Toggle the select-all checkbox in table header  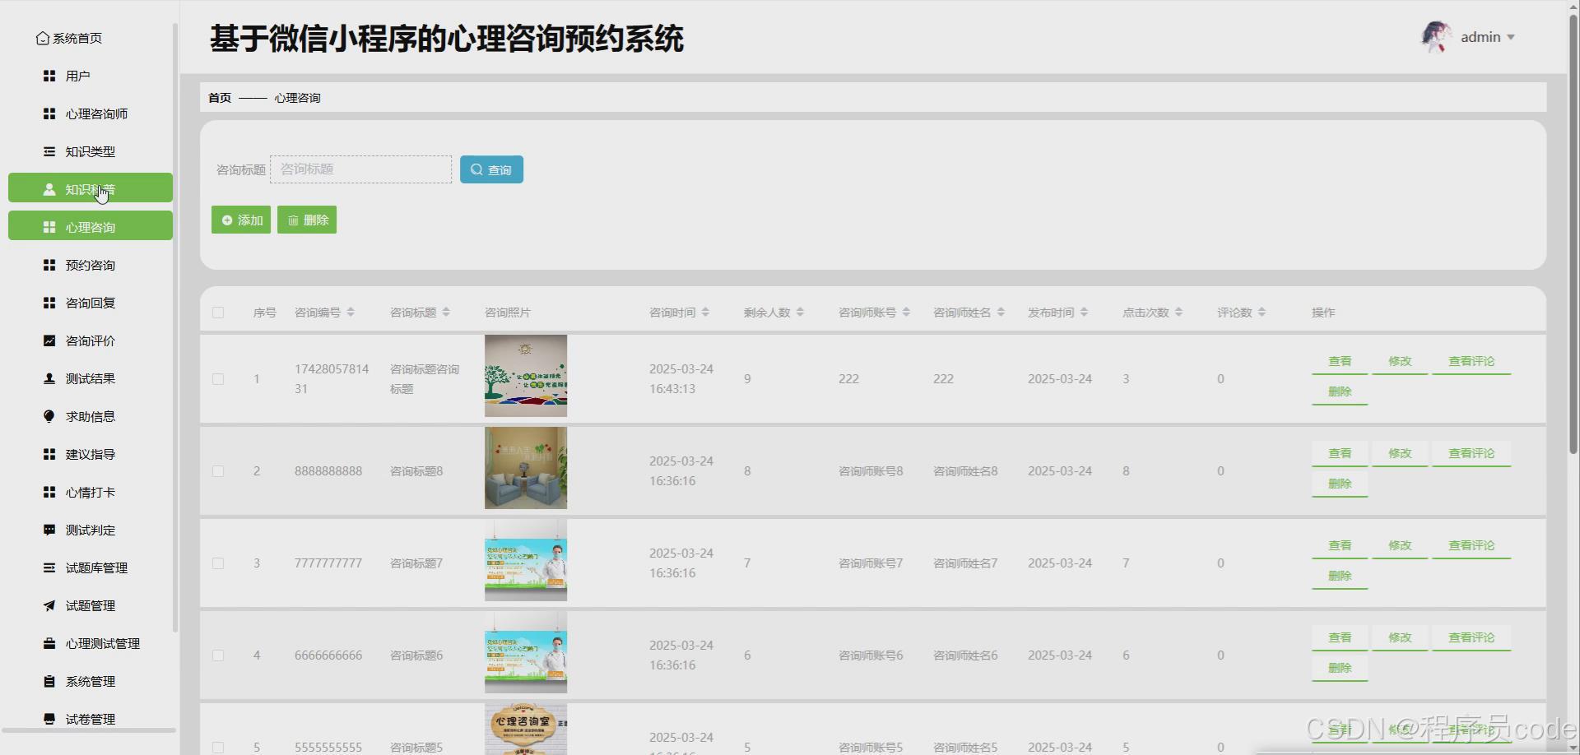tap(219, 313)
